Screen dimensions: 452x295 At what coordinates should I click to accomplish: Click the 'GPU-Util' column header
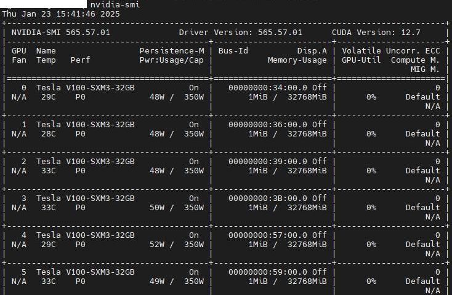coord(361,60)
